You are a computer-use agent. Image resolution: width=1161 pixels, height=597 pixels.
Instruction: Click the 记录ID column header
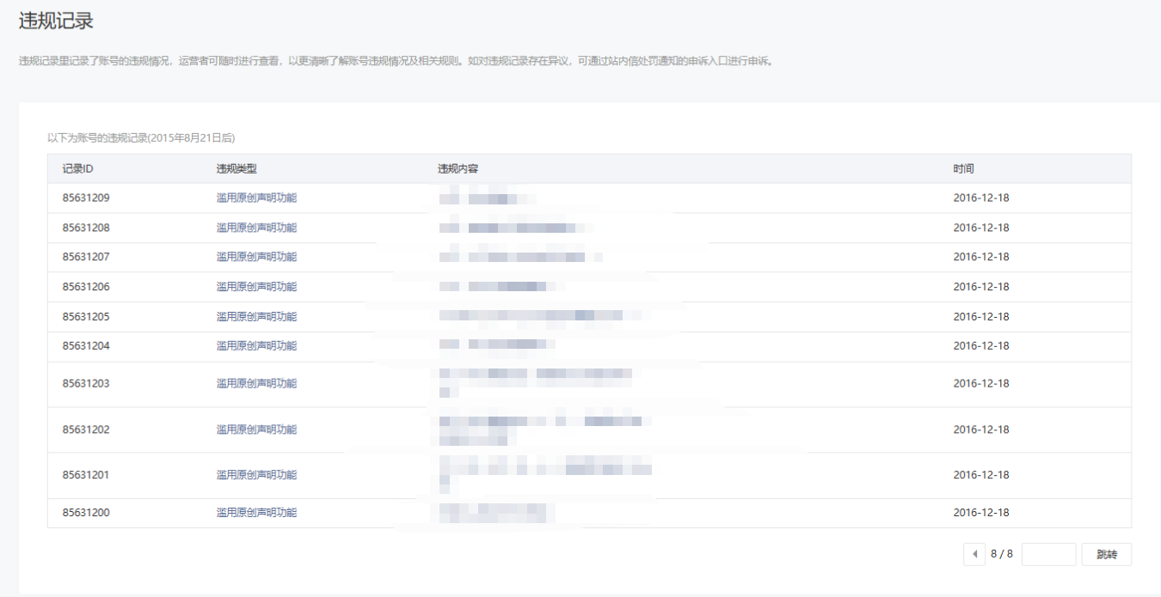click(77, 169)
